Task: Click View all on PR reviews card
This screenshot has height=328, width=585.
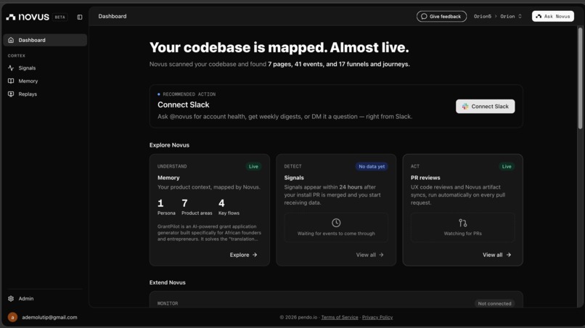Action: pyautogui.click(x=496, y=255)
